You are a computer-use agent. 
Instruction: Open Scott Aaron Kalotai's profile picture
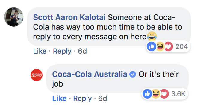(14, 17)
